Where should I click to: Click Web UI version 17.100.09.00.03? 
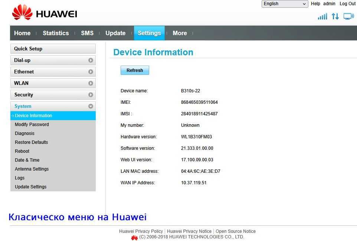pyautogui.click(x=197, y=159)
